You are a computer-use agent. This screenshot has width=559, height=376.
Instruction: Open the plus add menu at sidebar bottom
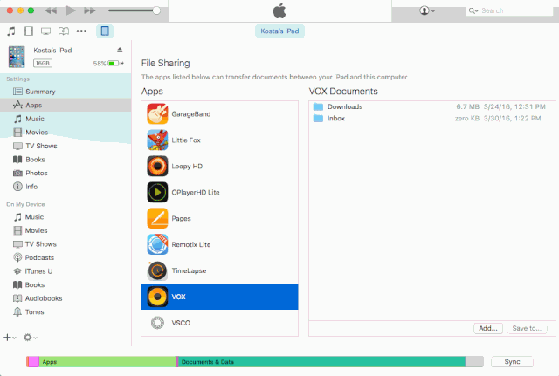tap(10, 338)
